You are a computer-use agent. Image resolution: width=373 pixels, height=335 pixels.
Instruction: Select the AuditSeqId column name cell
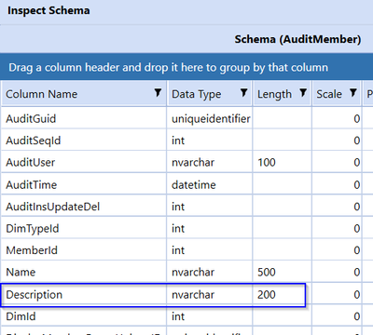84,141
